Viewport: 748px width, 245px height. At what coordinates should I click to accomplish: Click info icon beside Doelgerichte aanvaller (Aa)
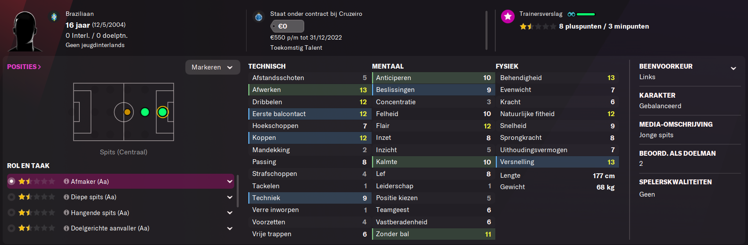[66, 228]
